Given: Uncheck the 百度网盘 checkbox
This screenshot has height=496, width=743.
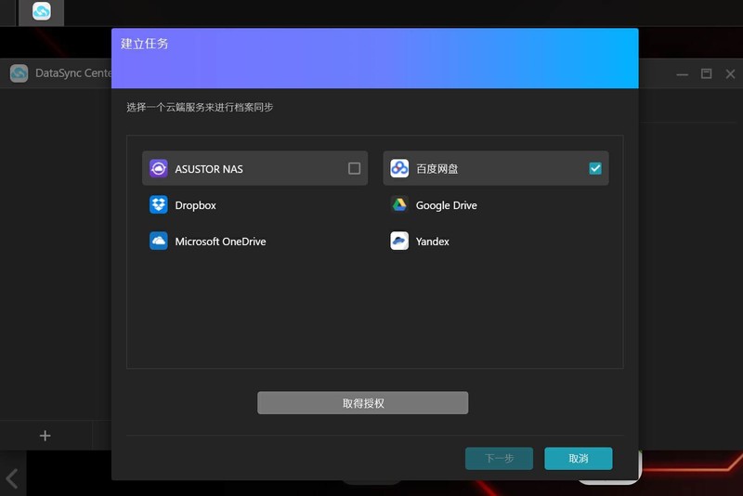Looking at the screenshot, I should tap(595, 168).
